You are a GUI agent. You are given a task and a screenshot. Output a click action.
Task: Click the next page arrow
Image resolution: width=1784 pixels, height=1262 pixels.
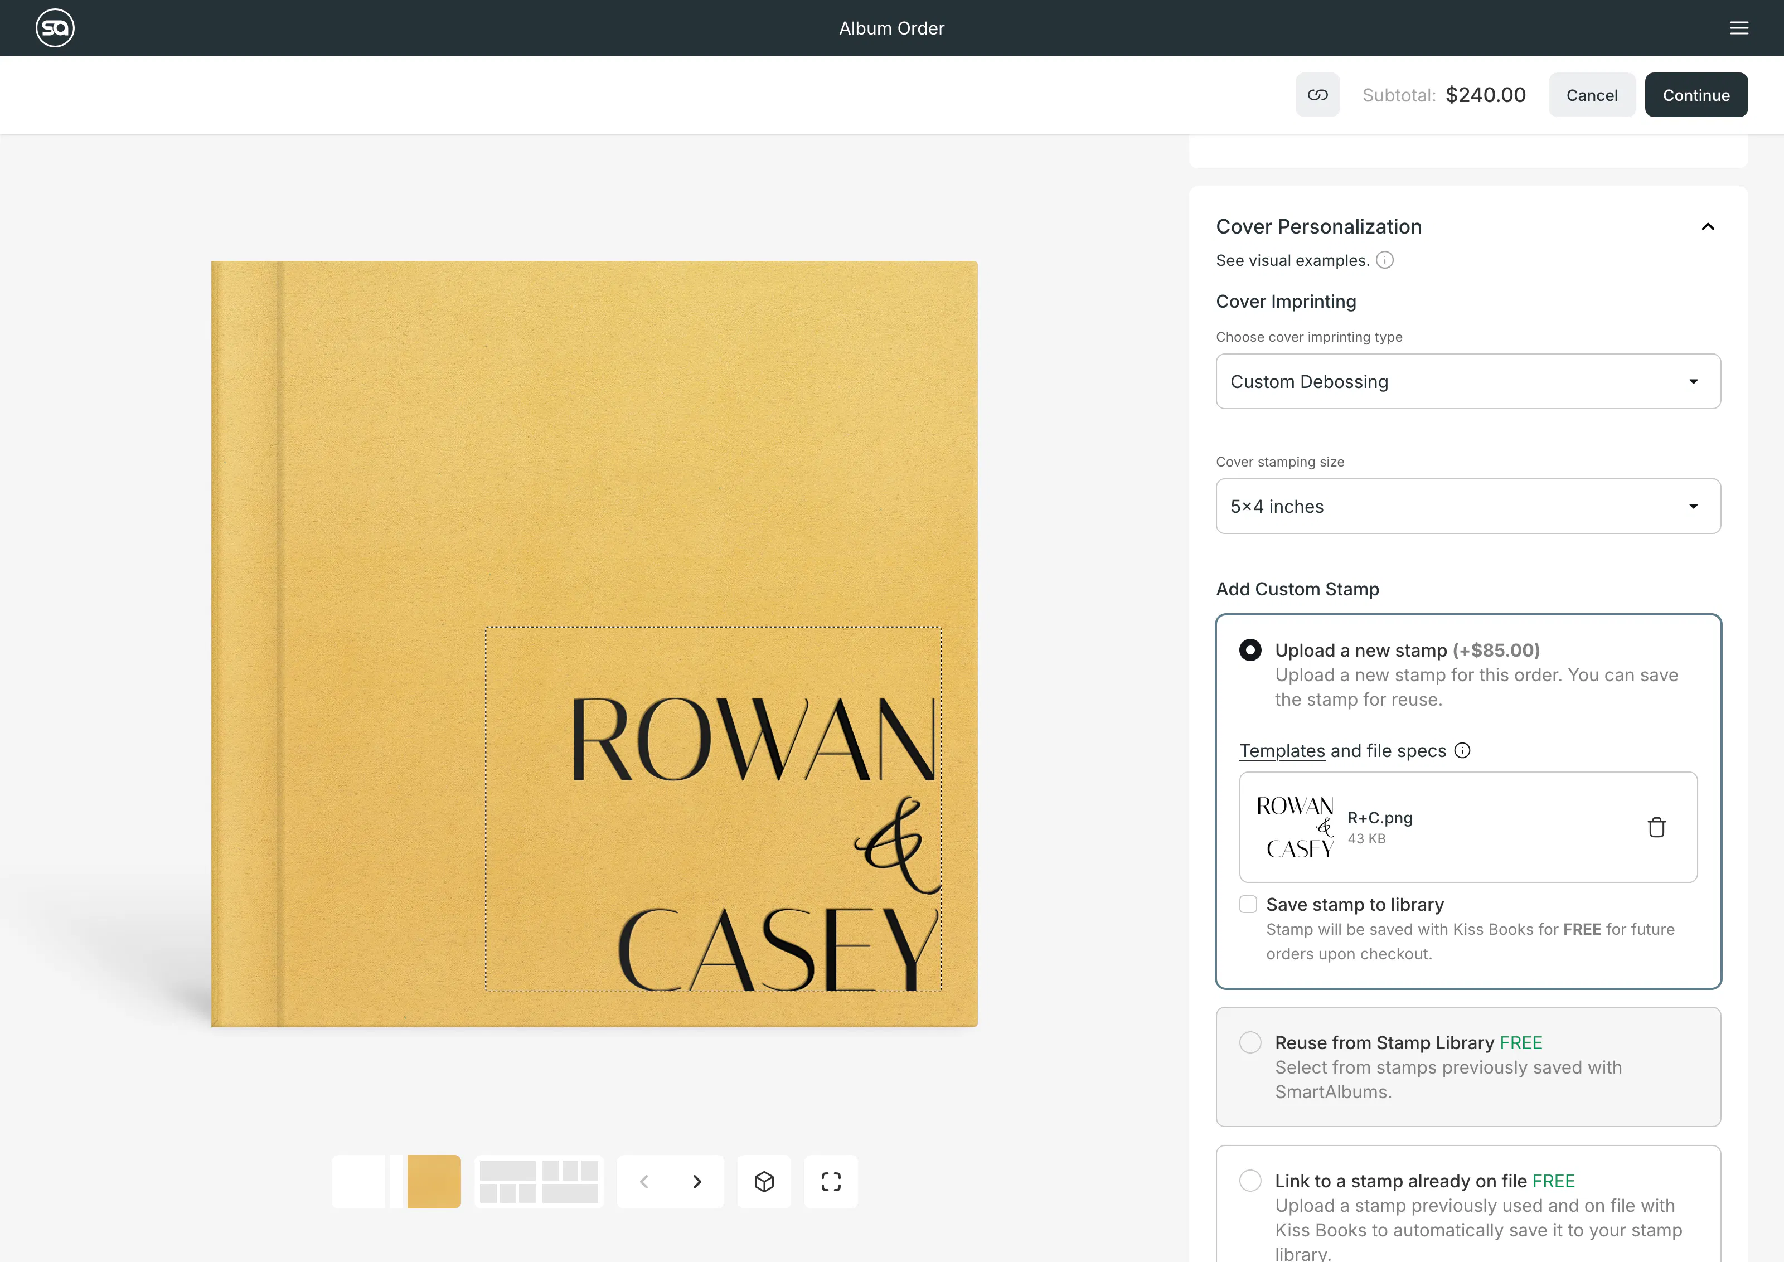pos(697,1181)
